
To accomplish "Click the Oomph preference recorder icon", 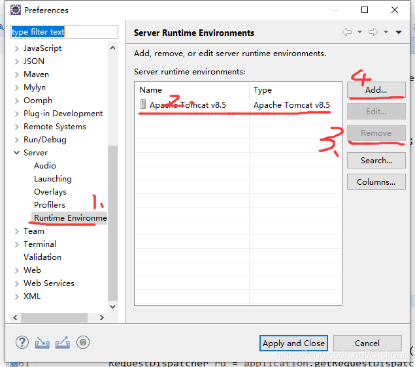I will (x=83, y=342).
